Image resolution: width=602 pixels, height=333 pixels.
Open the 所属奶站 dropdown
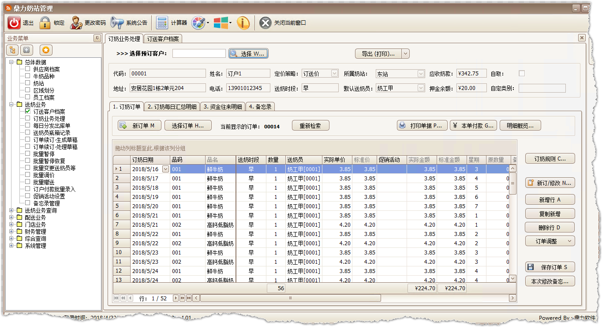(421, 74)
